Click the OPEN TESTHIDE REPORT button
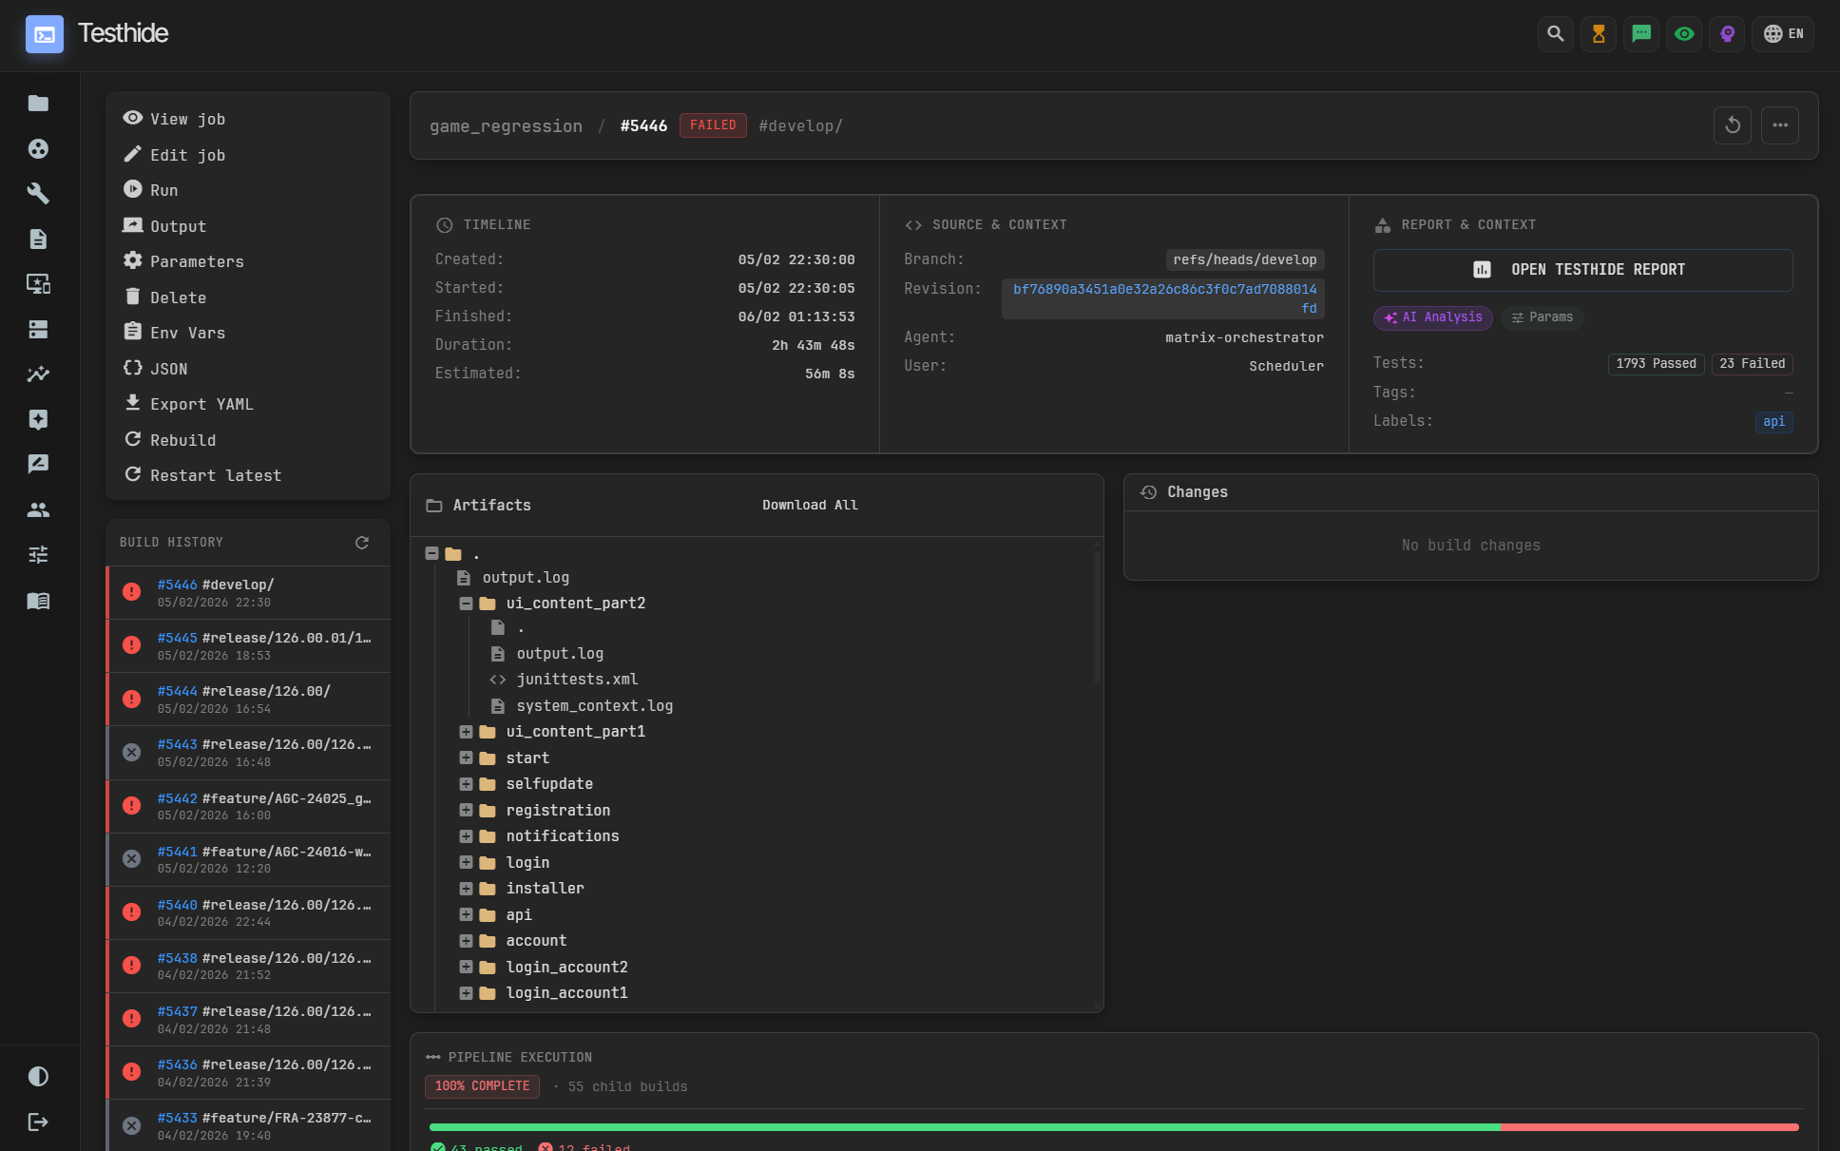The width and height of the screenshot is (1840, 1151). point(1582,270)
